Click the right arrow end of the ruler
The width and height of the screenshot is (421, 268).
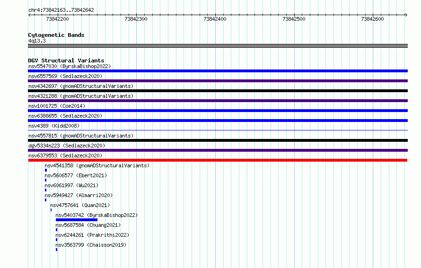point(406,15)
